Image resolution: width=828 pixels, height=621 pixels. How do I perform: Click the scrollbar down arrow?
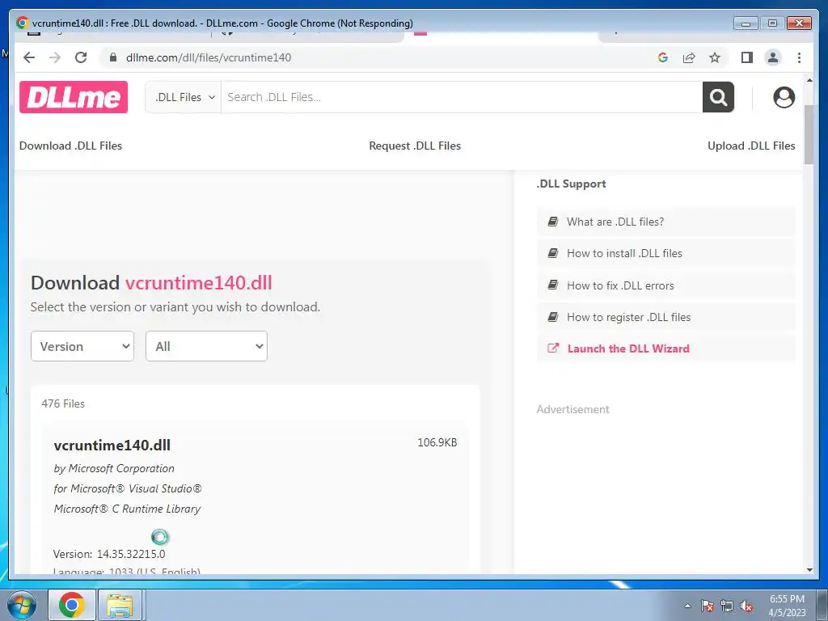809,570
